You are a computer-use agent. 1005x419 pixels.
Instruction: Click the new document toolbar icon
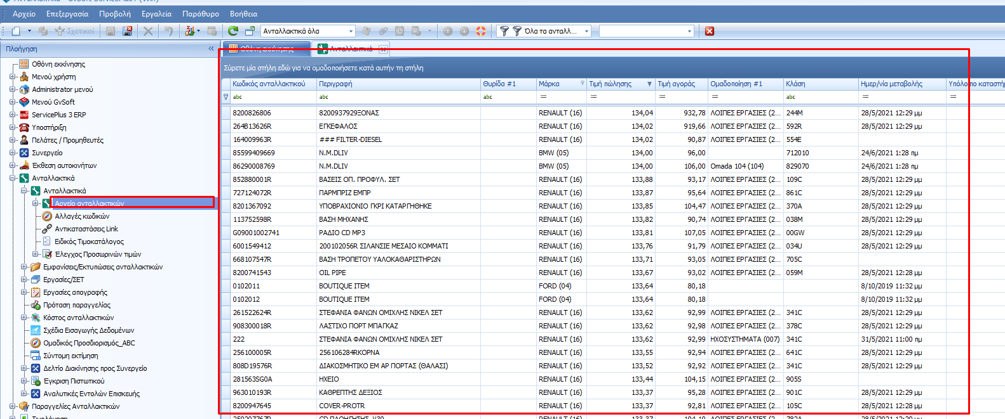[16, 31]
